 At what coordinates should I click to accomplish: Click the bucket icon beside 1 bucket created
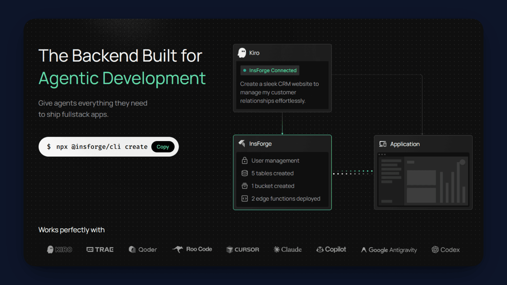[245, 186]
